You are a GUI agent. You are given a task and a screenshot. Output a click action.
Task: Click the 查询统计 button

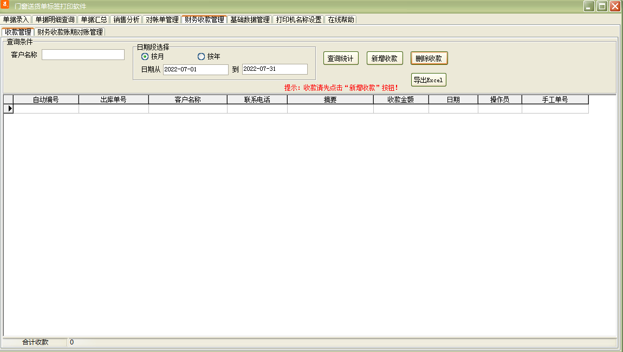tap(341, 58)
